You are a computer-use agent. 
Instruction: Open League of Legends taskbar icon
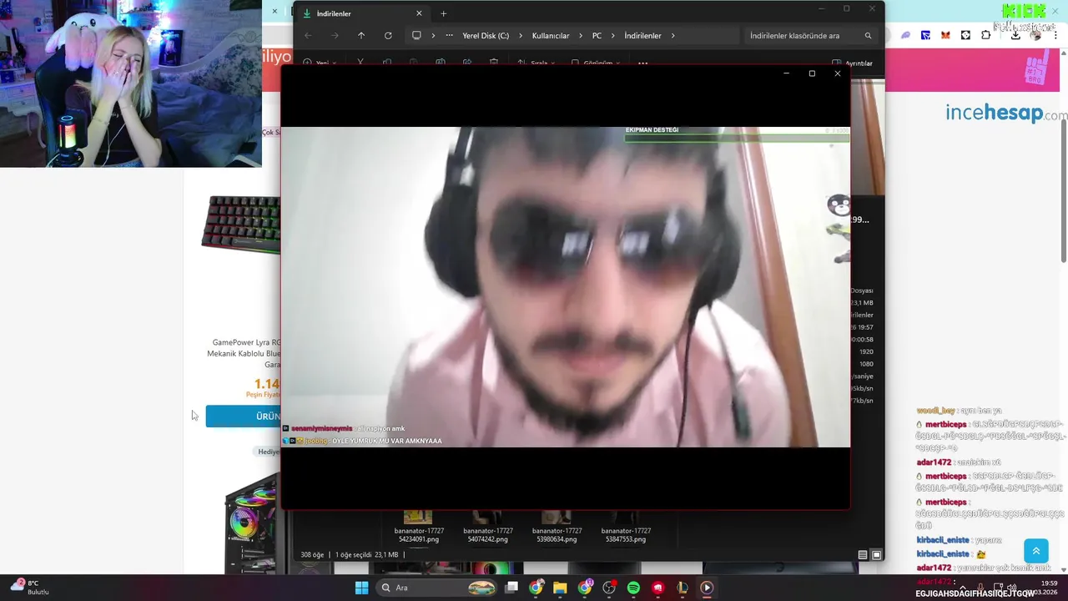coord(683,588)
